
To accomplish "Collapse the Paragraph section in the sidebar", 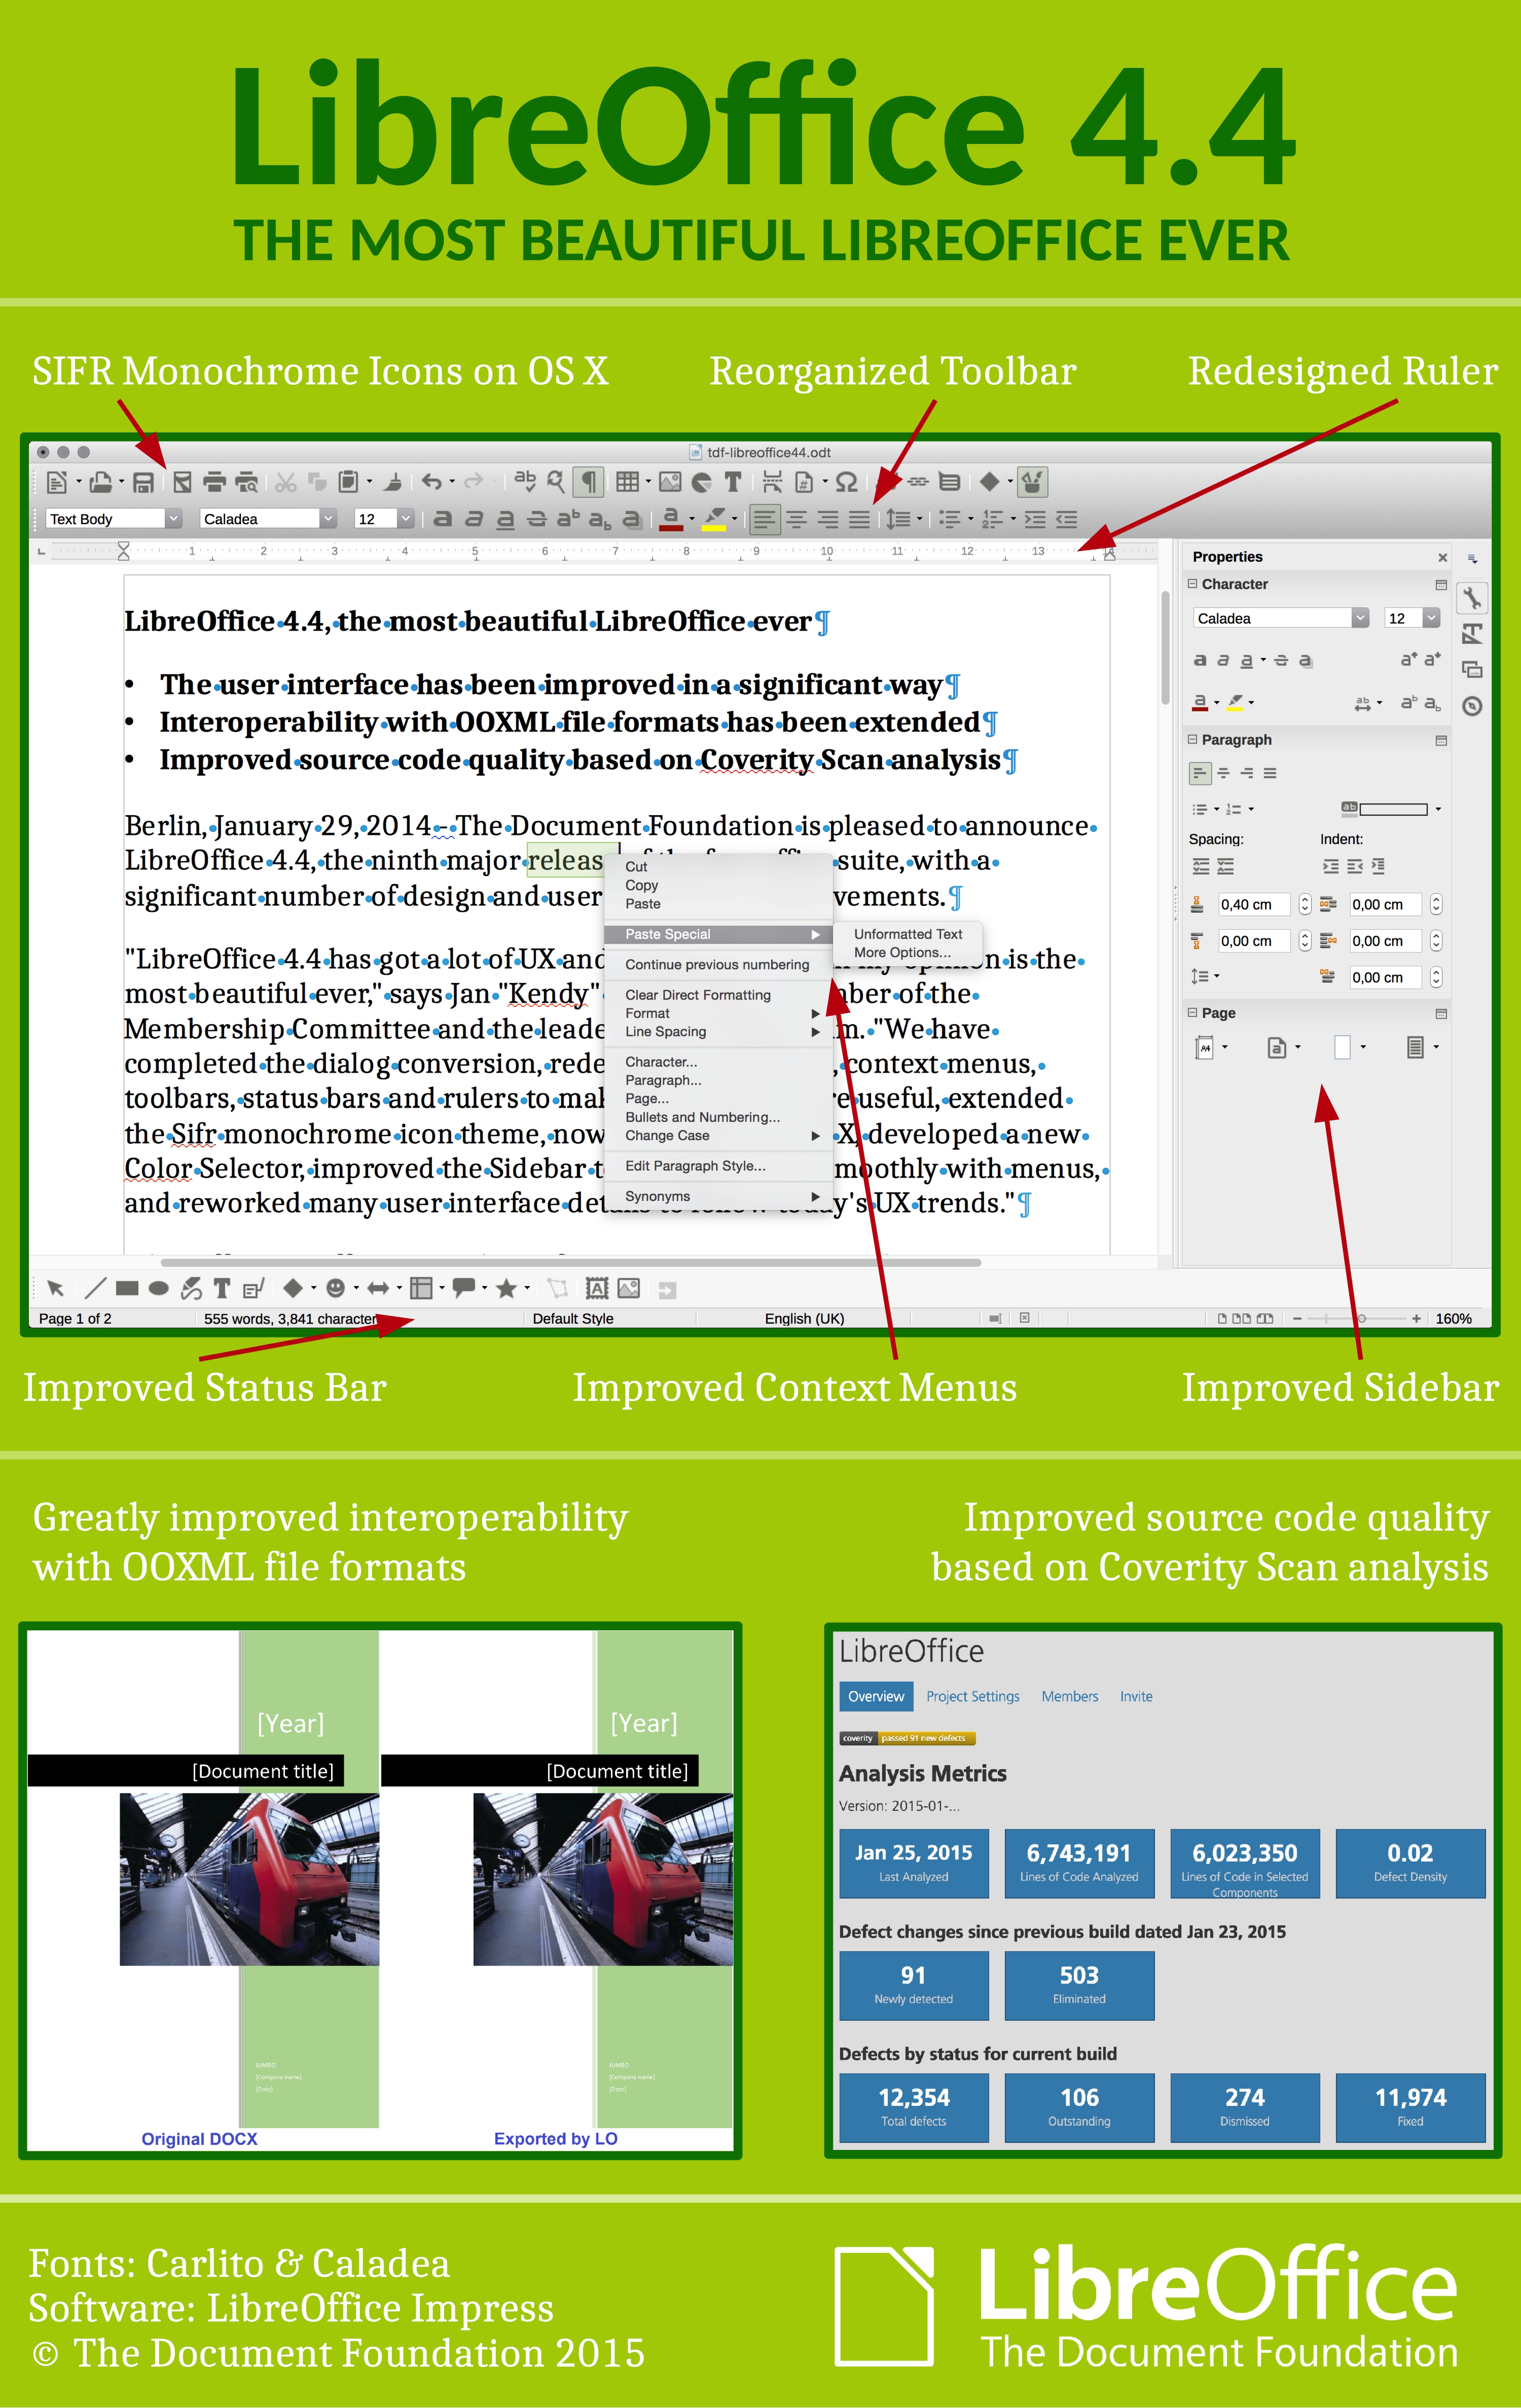I will click(1193, 739).
